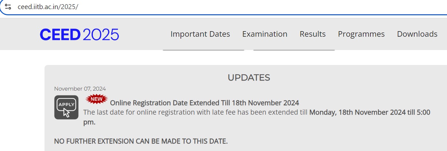447x151 pixels.
Task: Open the Important Dates menu
Action: (x=200, y=34)
